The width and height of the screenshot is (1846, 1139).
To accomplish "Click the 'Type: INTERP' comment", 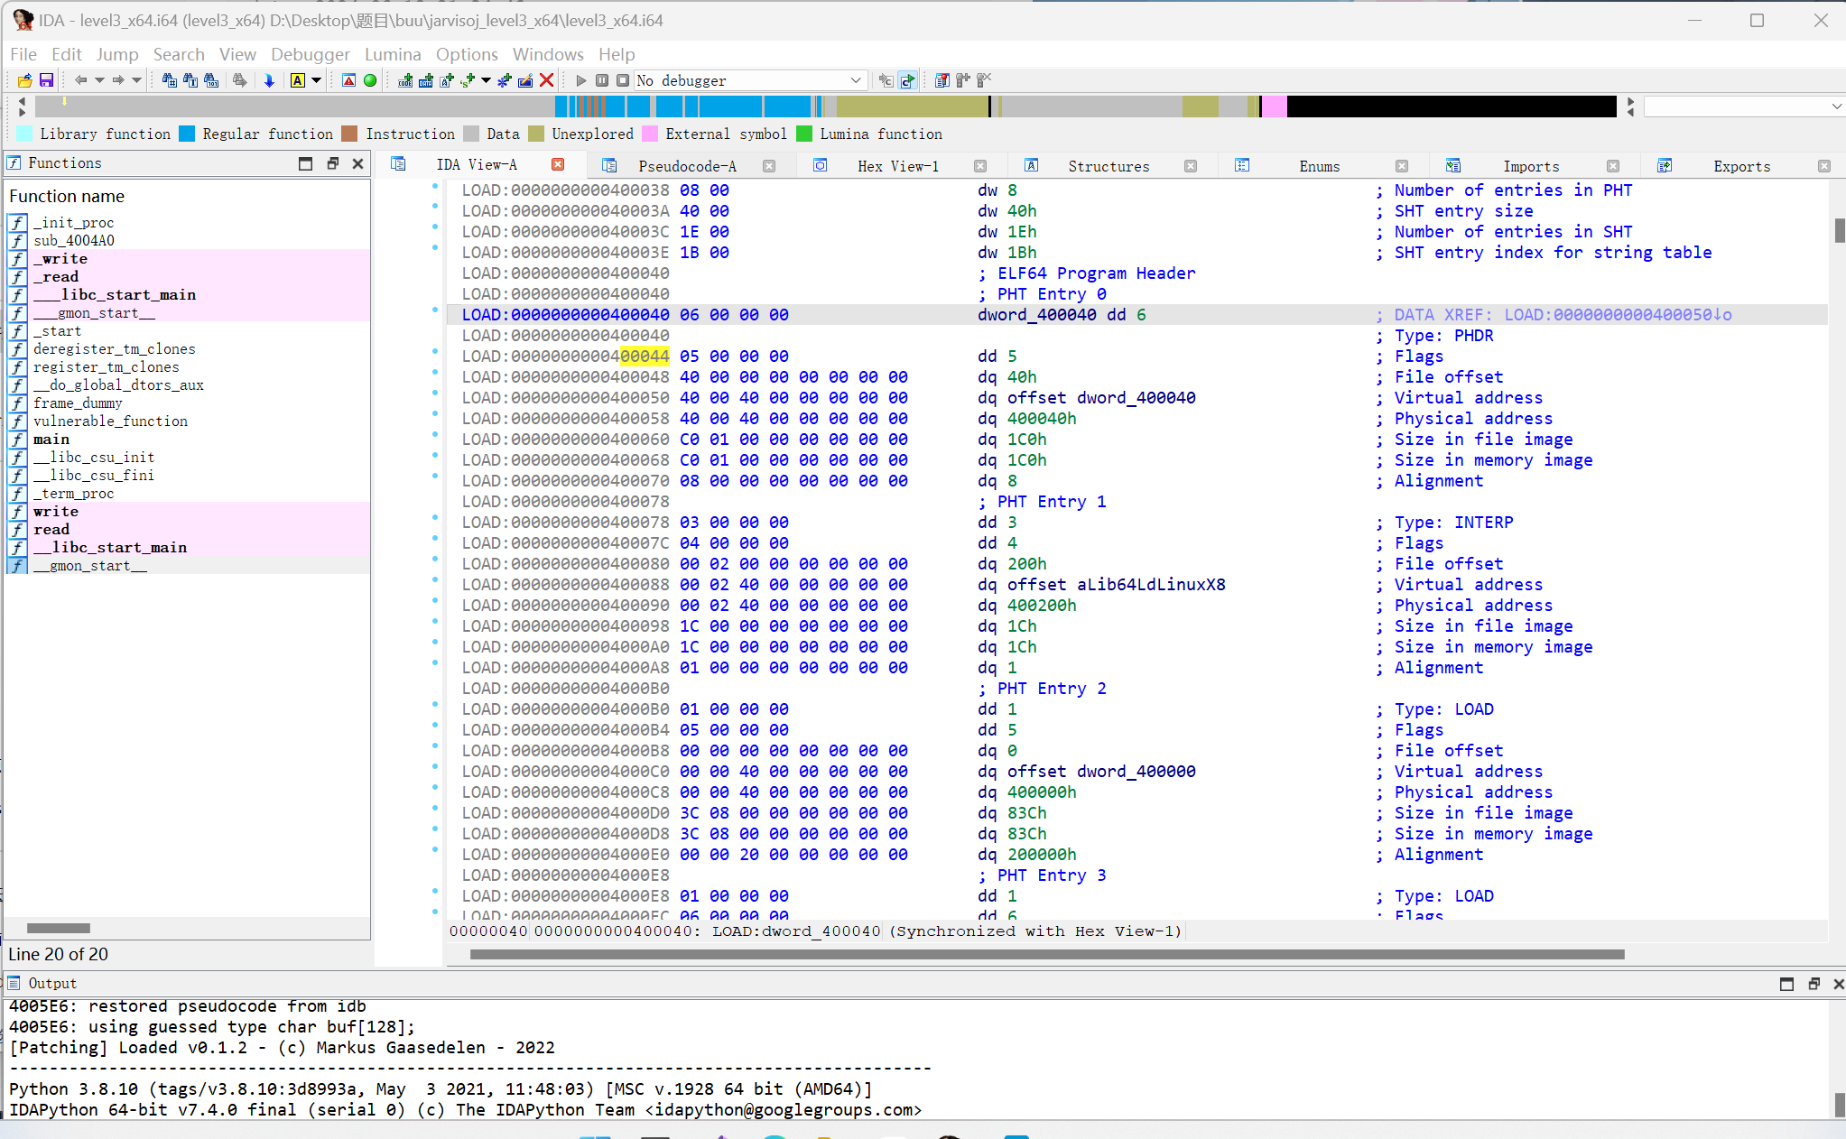I will point(1453,522).
